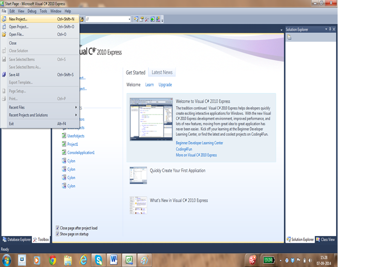Viewport: 375px width, 267px height.
Task: Choose Open Project... menu entry
Action: [x=40, y=27]
